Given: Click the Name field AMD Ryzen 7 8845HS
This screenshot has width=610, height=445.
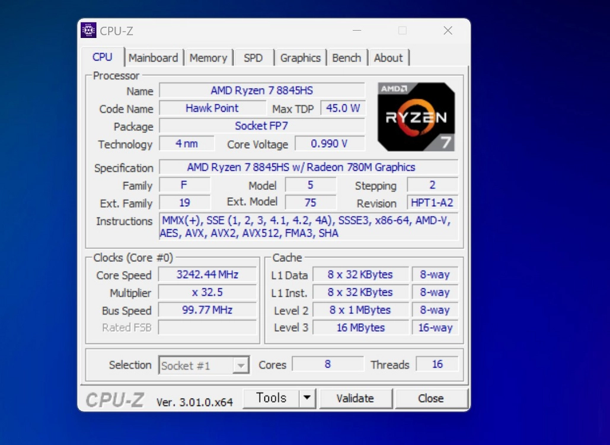Looking at the screenshot, I should 262,90.
